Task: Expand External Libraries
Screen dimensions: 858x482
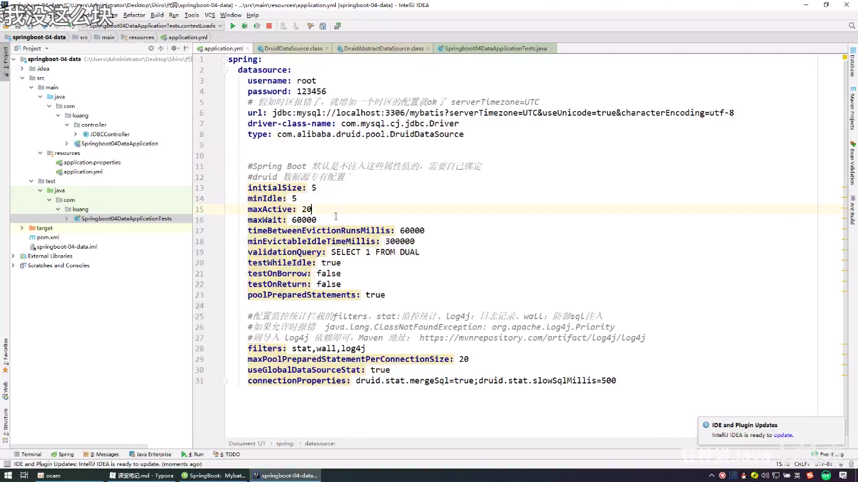Action: click(14, 256)
